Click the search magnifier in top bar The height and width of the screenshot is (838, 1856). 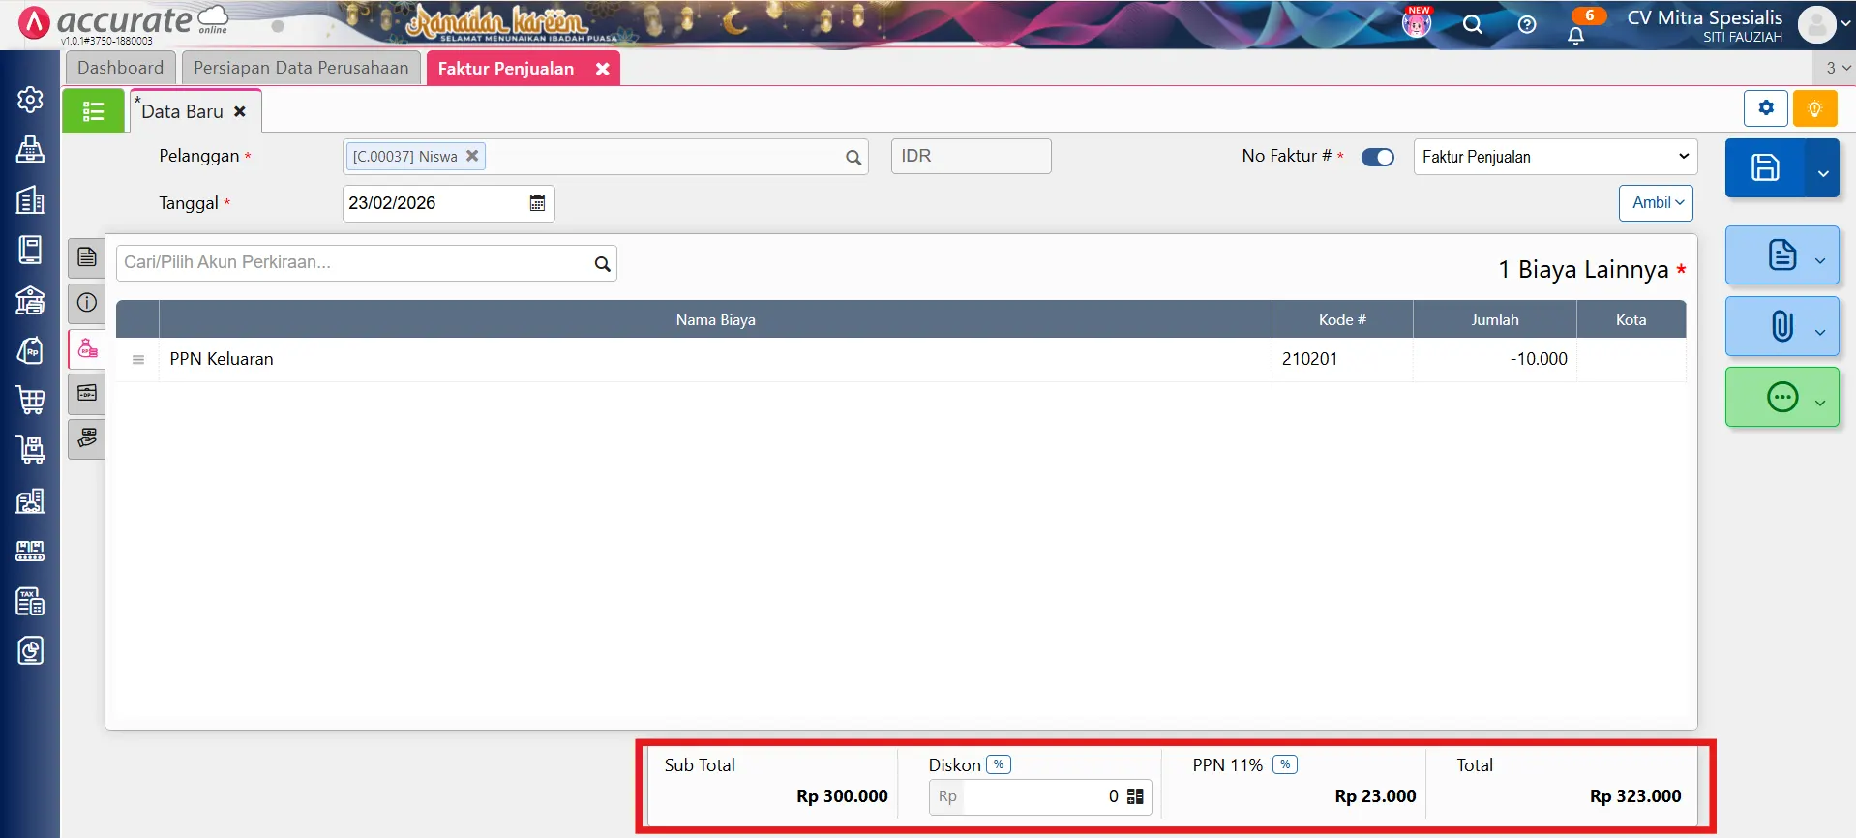pyautogui.click(x=1472, y=25)
